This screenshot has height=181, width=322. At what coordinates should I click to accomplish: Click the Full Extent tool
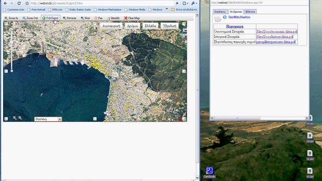pos(50,18)
